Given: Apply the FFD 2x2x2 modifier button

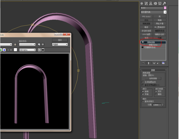Looking at the screenshot, I should [146, 17].
